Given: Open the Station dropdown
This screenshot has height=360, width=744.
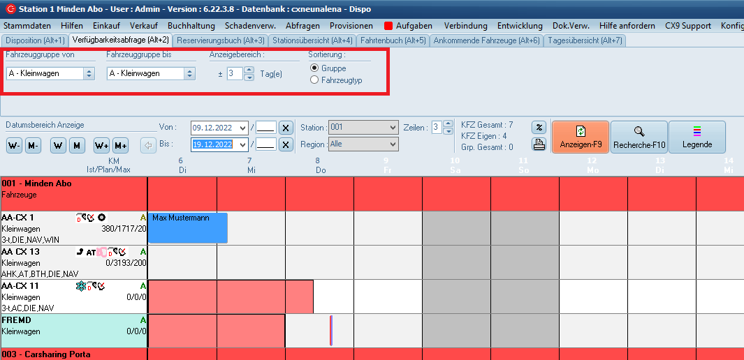Looking at the screenshot, I should click(392, 128).
